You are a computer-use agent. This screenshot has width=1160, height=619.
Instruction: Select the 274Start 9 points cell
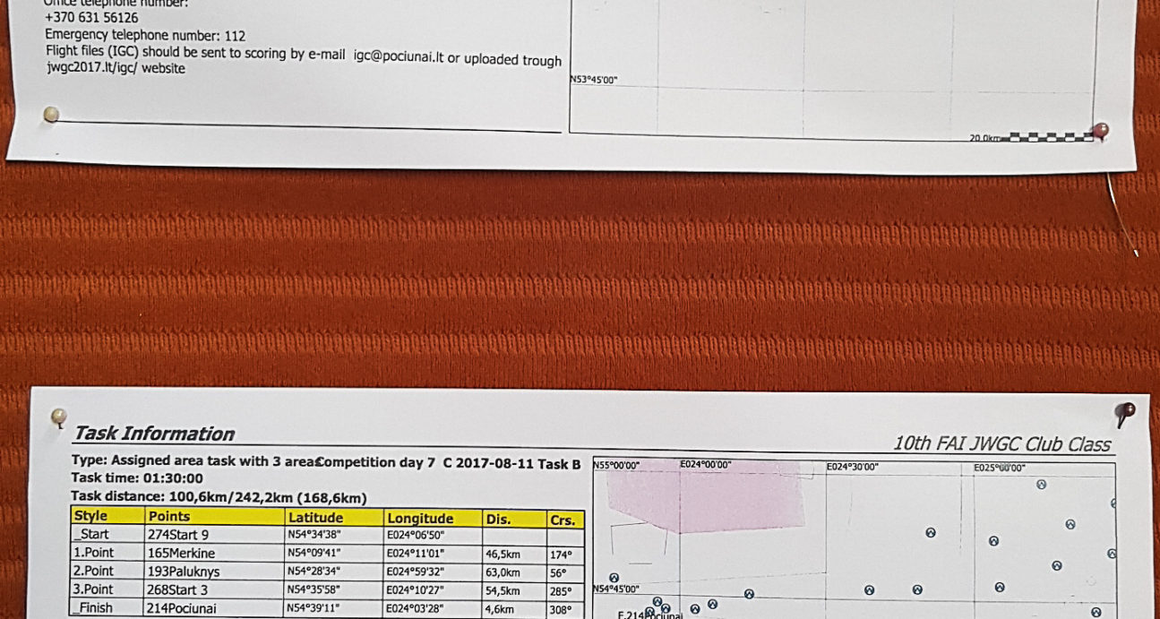click(179, 534)
